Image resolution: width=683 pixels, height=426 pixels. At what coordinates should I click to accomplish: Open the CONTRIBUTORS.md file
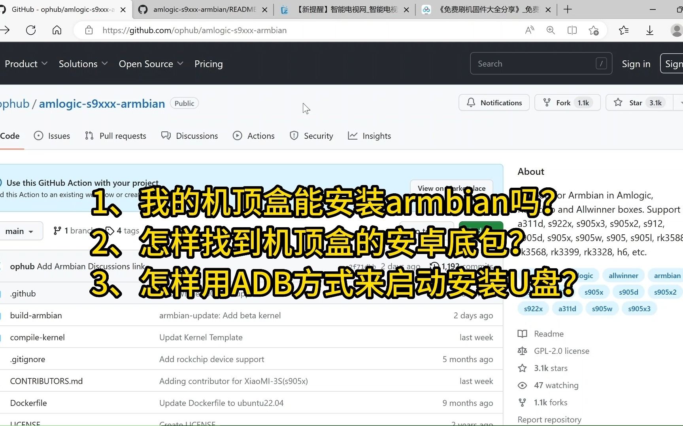(x=46, y=381)
